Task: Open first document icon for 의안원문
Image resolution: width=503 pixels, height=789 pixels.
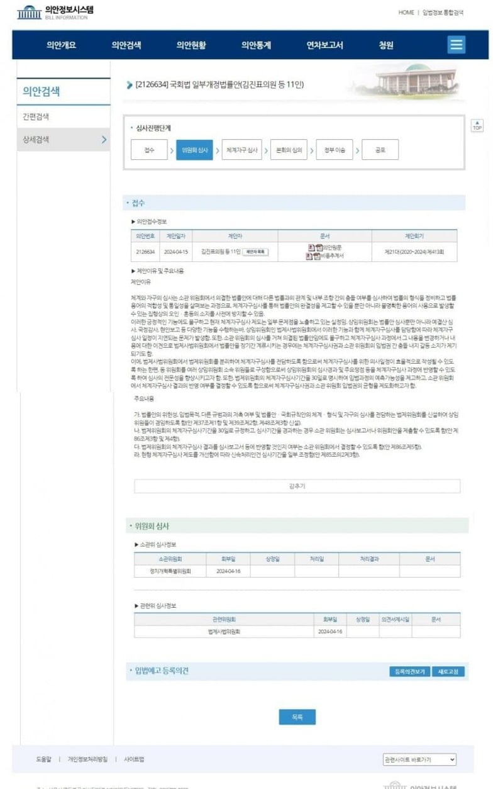Action: (x=311, y=247)
